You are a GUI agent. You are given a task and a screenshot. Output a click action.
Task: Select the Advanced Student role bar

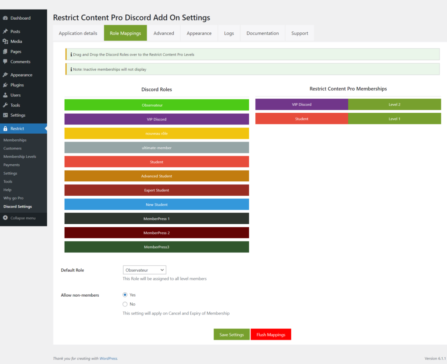click(157, 176)
